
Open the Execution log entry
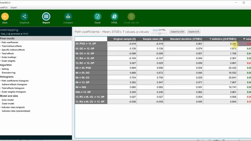point(9,72)
